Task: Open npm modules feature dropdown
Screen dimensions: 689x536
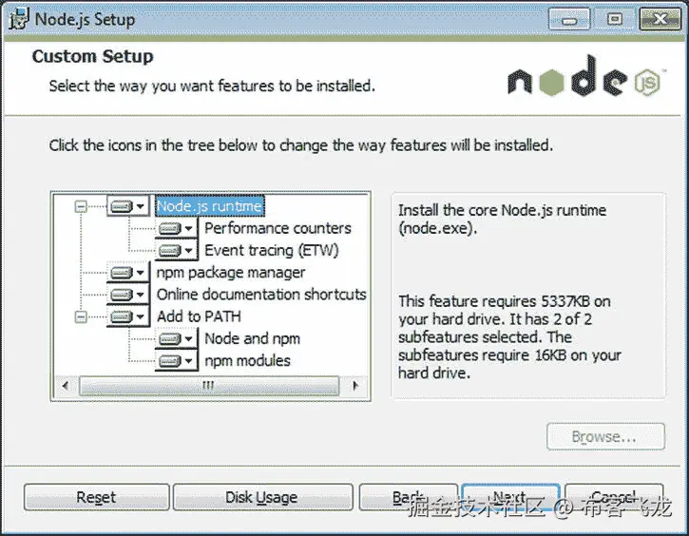Action: coord(176,361)
